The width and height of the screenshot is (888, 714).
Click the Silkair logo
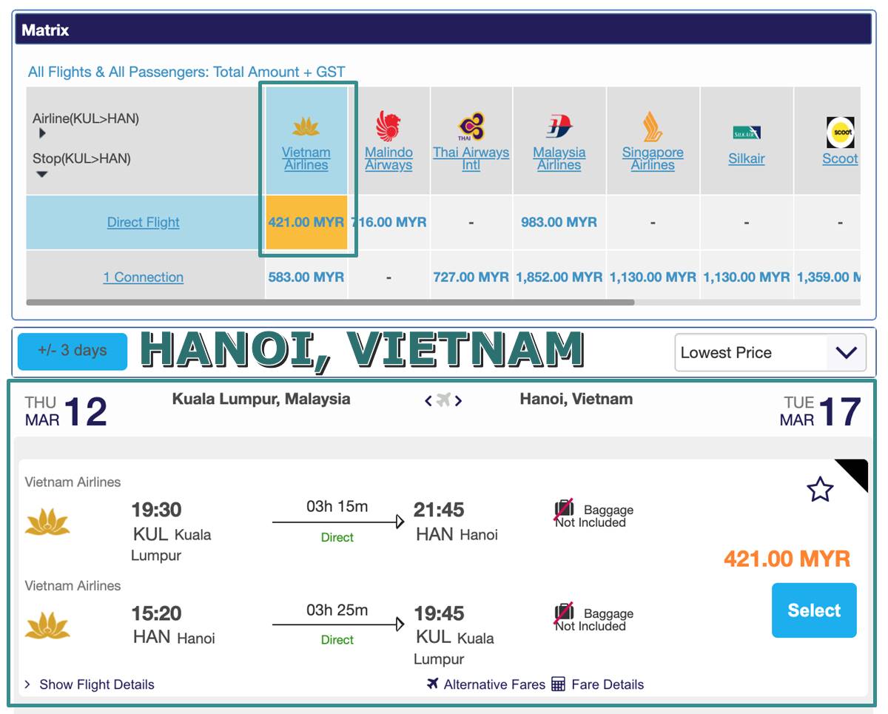747,132
